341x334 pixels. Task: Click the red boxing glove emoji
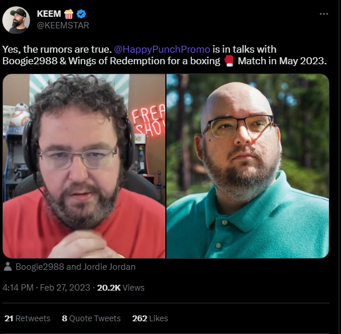coord(229,61)
